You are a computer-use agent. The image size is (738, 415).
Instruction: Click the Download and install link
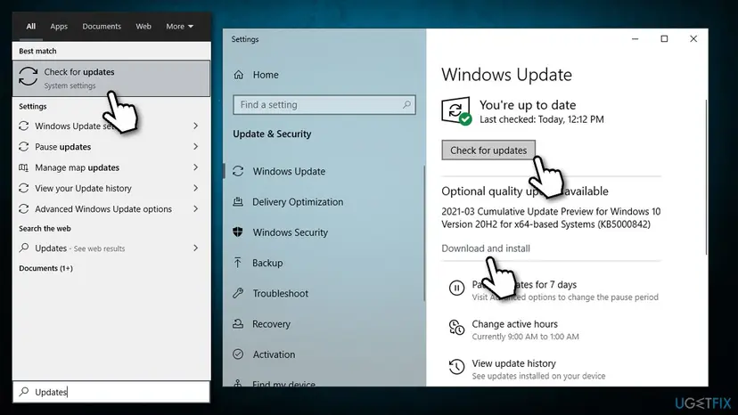485,248
